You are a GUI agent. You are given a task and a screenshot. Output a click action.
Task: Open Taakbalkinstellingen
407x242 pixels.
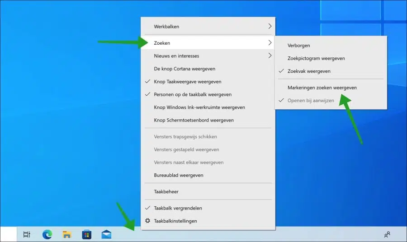click(x=208, y=221)
